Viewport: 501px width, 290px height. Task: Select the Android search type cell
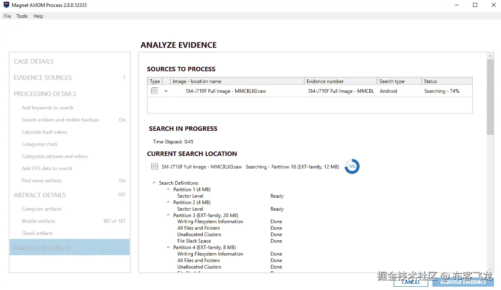[388, 91]
